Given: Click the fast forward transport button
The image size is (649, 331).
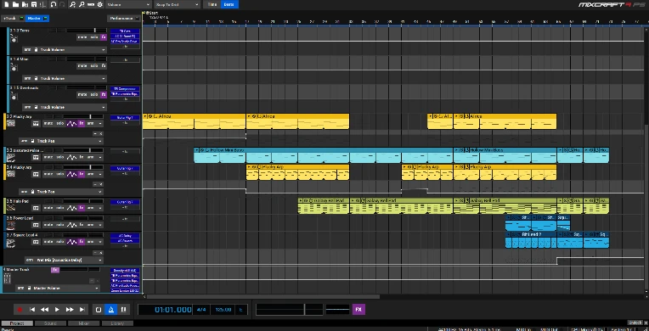Looking at the screenshot, I should click(70, 310).
